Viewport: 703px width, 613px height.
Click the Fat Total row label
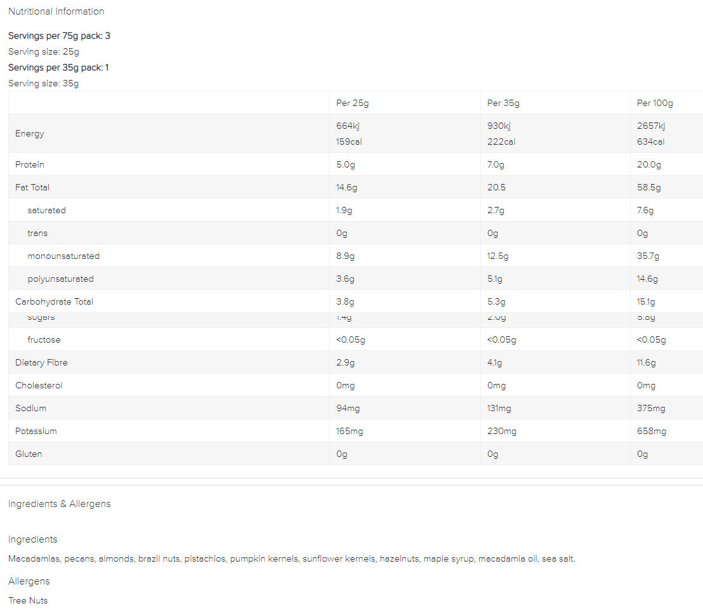coord(32,187)
